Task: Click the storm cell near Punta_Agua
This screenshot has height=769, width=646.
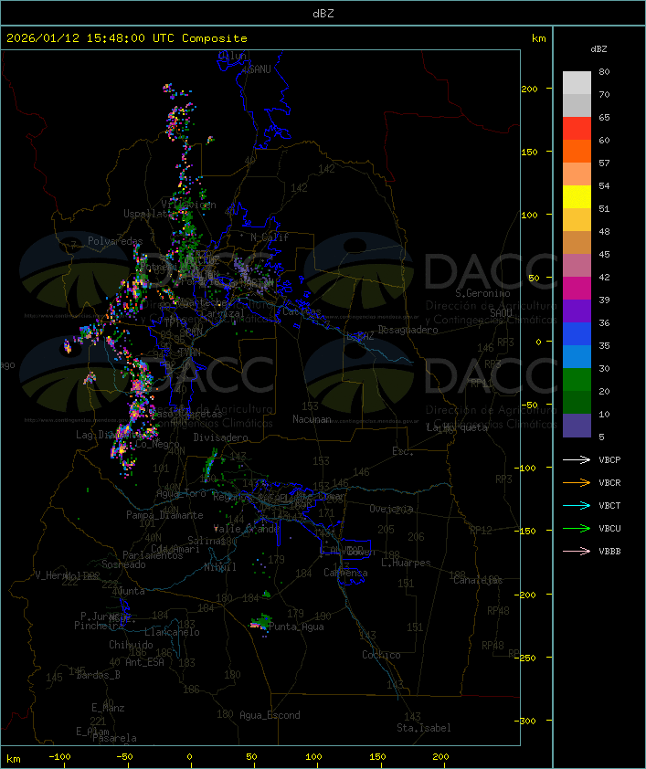Action: pos(262,623)
